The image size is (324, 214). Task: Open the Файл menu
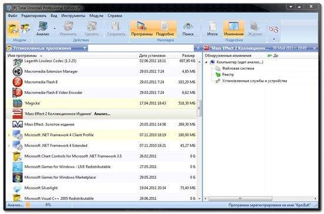pyautogui.click(x=12, y=16)
